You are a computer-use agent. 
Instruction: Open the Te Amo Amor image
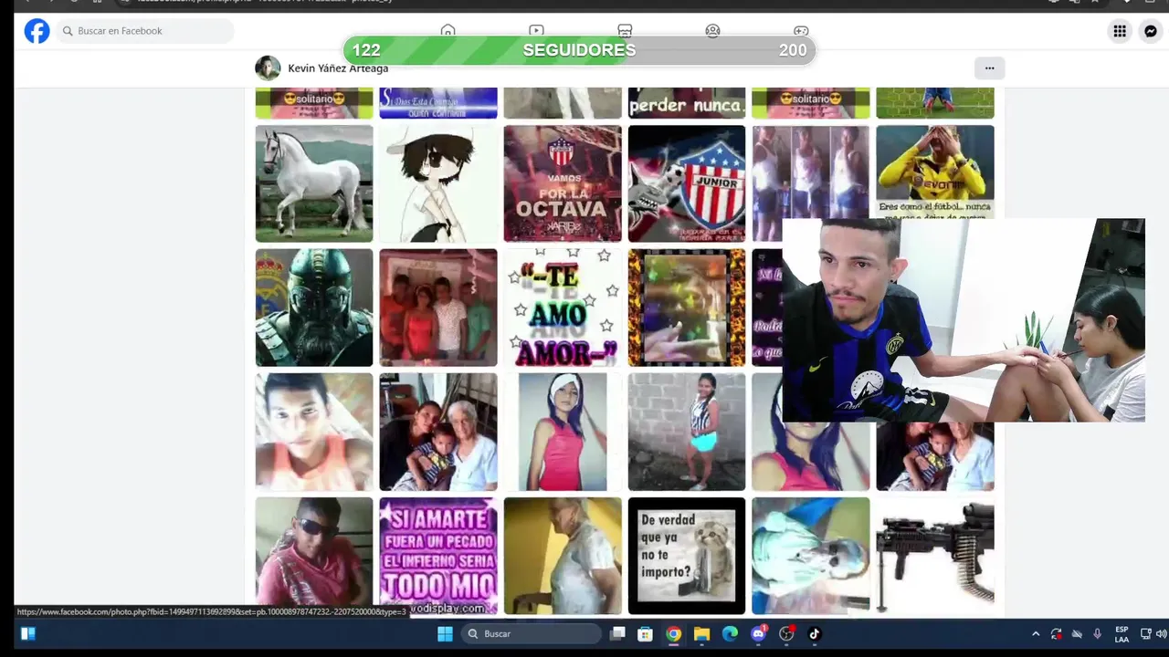tap(563, 308)
